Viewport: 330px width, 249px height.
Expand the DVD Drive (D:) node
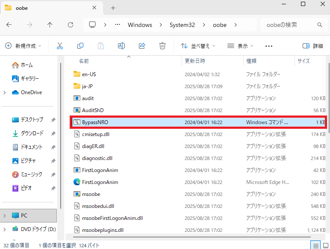pyautogui.click(x=5, y=229)
